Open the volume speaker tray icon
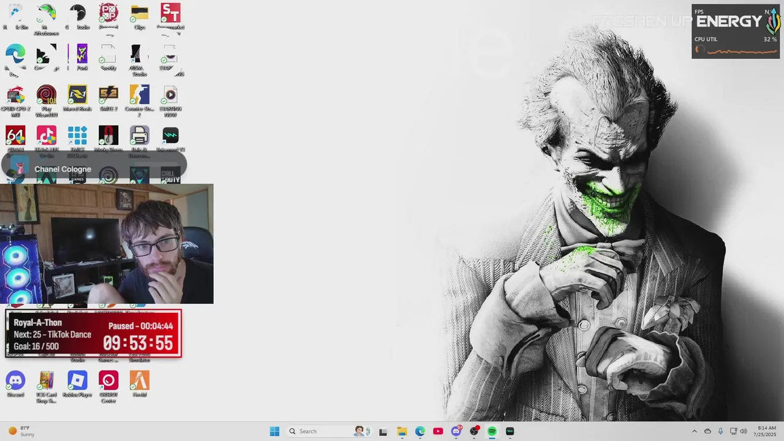 click(x=744, y=431)
